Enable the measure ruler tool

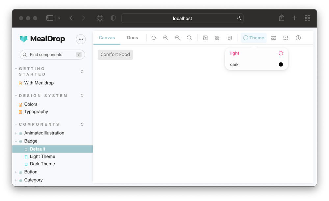[x=274, y=38]
